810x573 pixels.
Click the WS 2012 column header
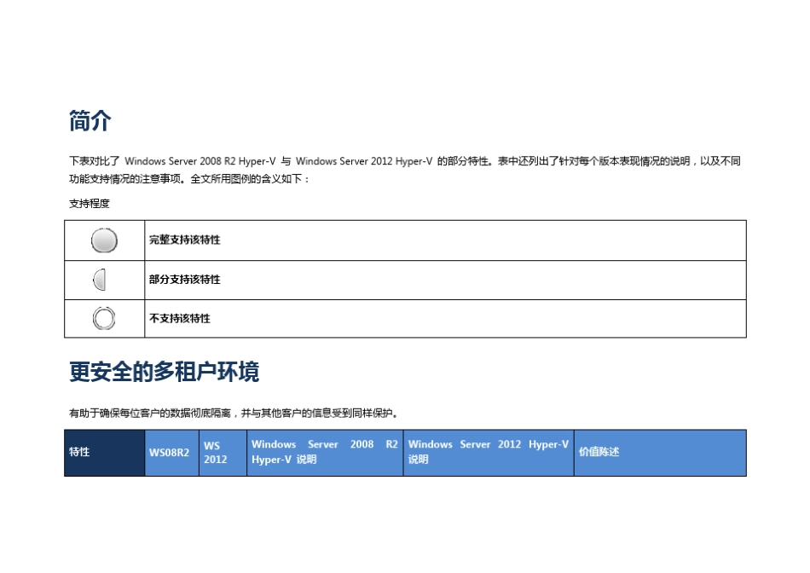pos(223,453)
